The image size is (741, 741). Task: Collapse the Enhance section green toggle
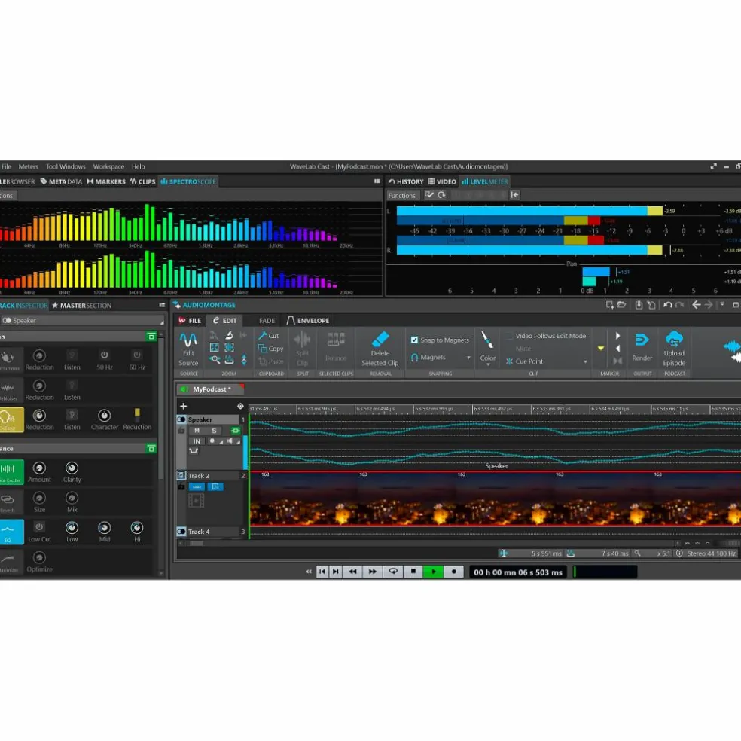click(x=151, y=449)
